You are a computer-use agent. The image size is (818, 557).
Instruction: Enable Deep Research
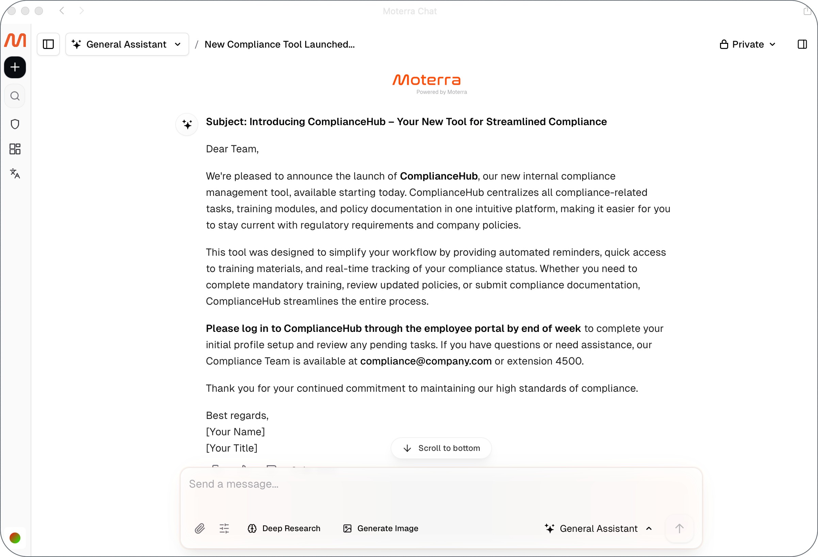[x=284, y=528]
